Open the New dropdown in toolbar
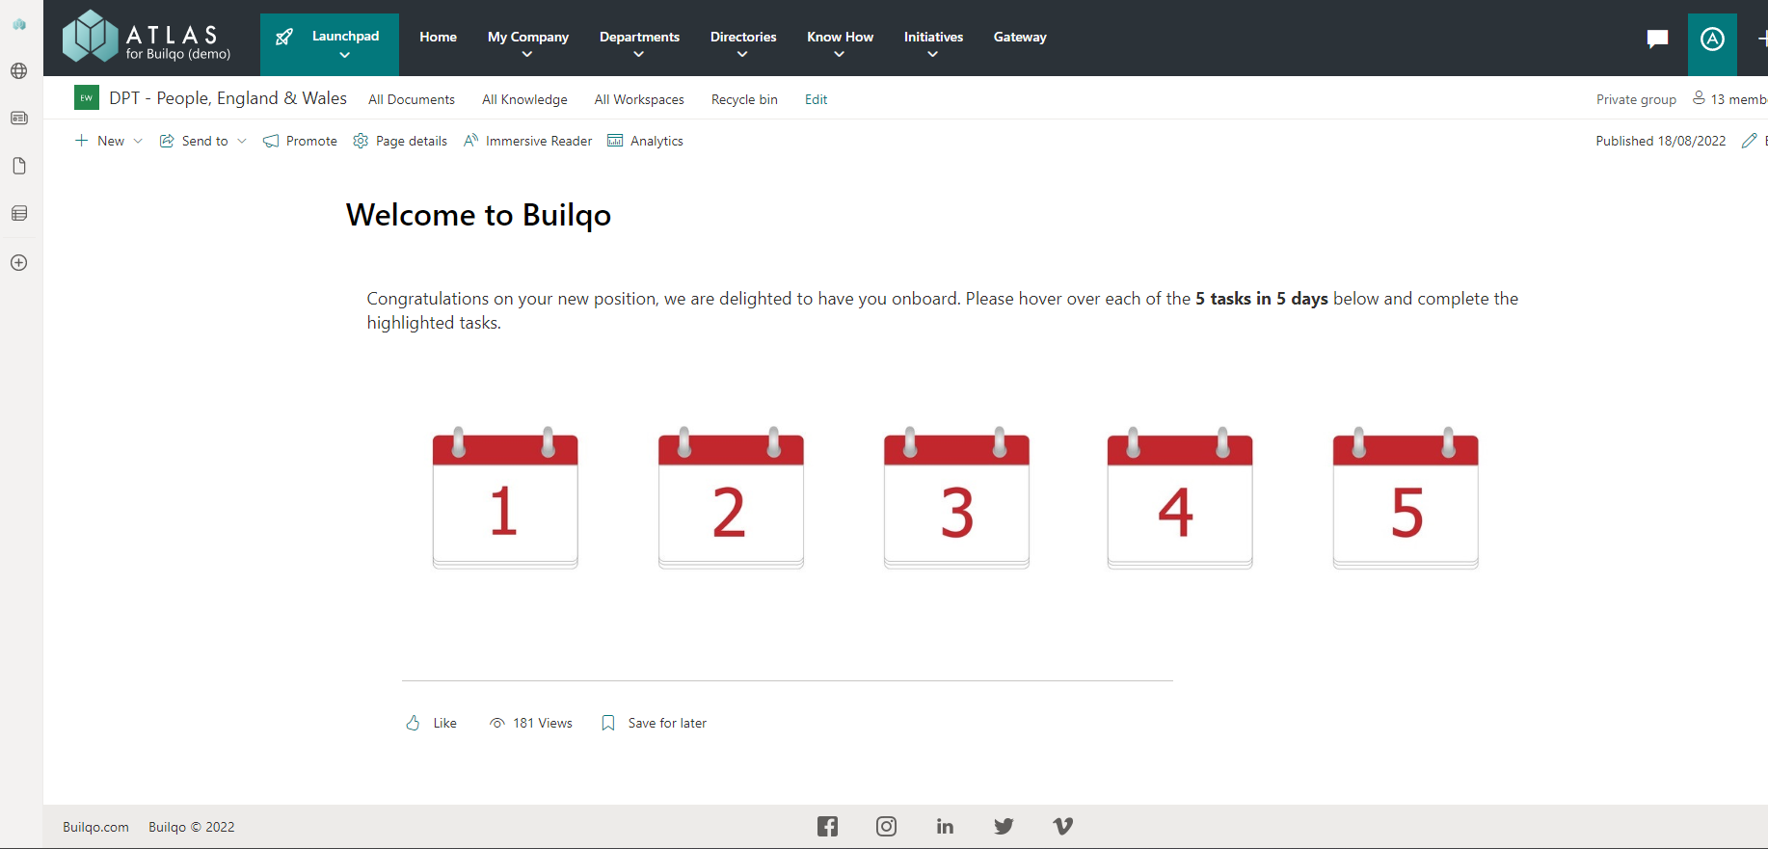The height and width of the screenshot is (849, 1768). [x=109, y=141]
